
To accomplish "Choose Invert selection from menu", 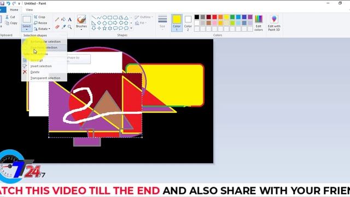I will (x=44, y=66).
